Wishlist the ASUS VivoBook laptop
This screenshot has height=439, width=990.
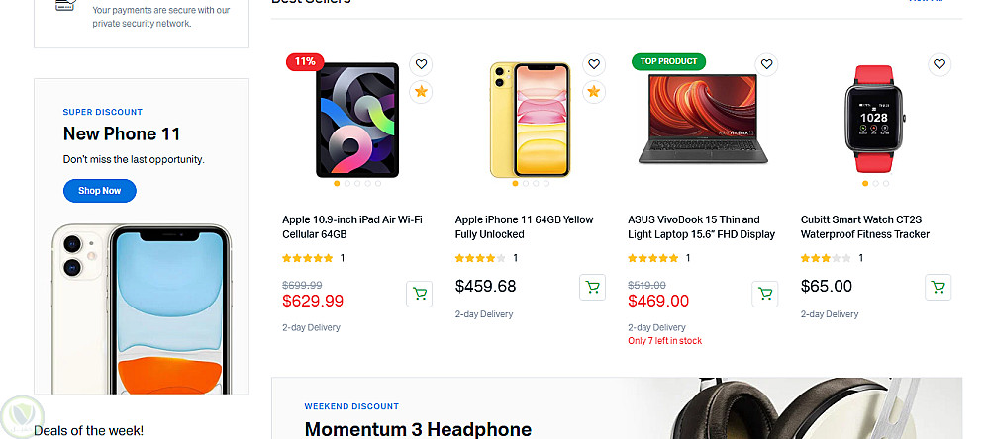[x=766, y=64]
